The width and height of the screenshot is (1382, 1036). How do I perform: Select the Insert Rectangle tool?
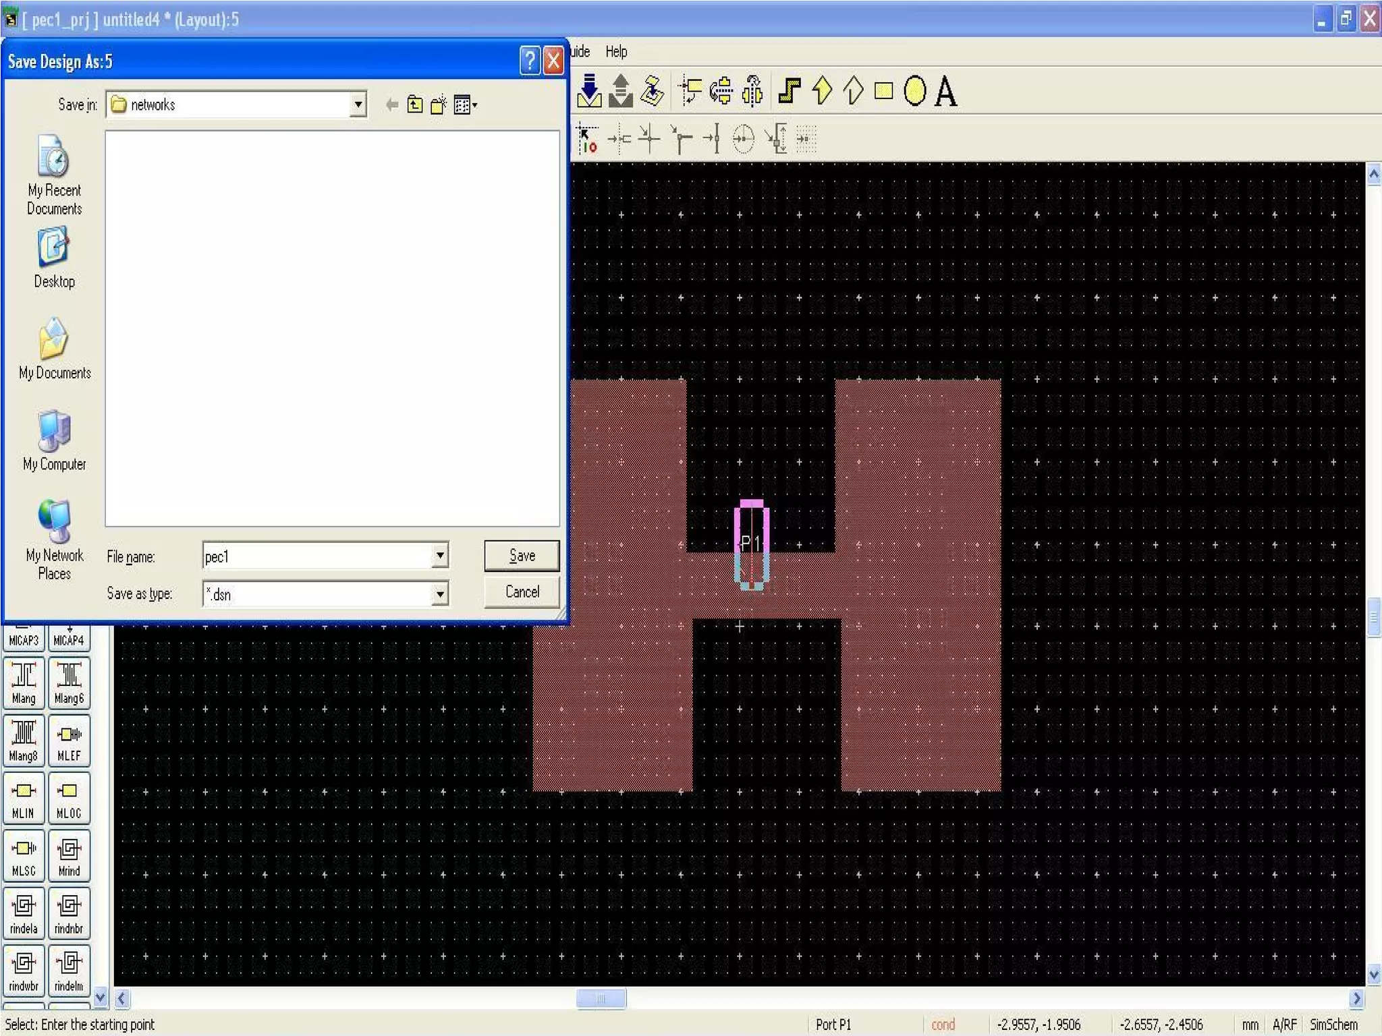(x=883, y=90)
